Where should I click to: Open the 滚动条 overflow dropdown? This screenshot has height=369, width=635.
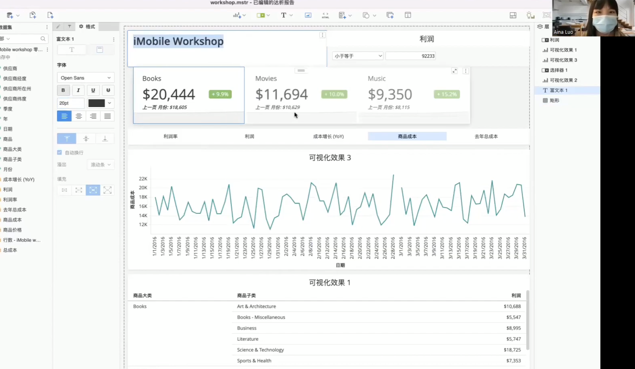click(100, 165)
